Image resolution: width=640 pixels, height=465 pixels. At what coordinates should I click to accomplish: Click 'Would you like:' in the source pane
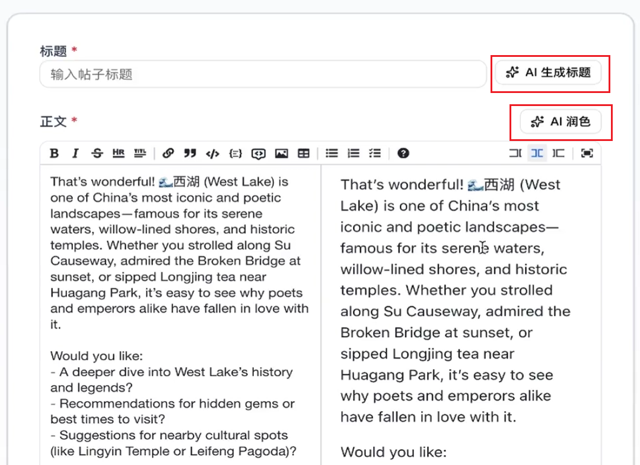(x=97, y=356)
